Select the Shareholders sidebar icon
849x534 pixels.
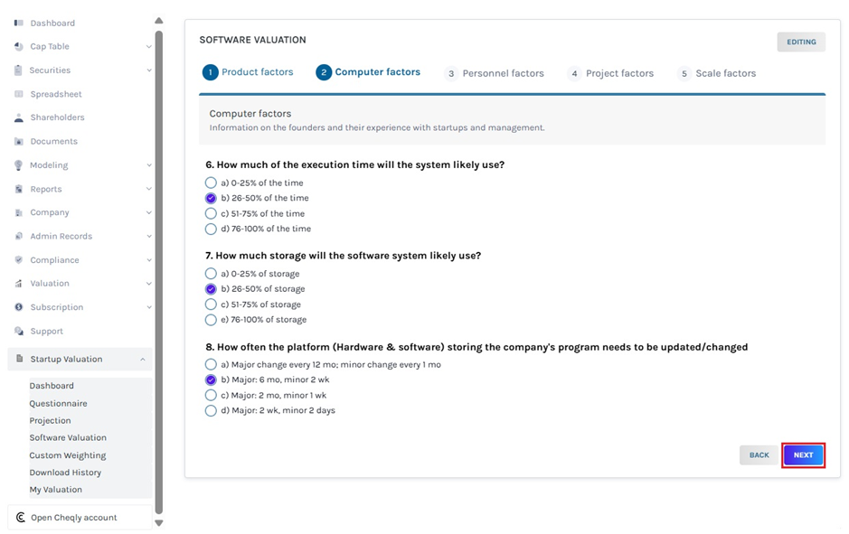click(20, 117)
